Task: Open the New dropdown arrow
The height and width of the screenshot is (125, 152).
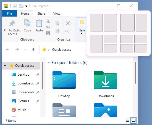Action: click(82, 34)
